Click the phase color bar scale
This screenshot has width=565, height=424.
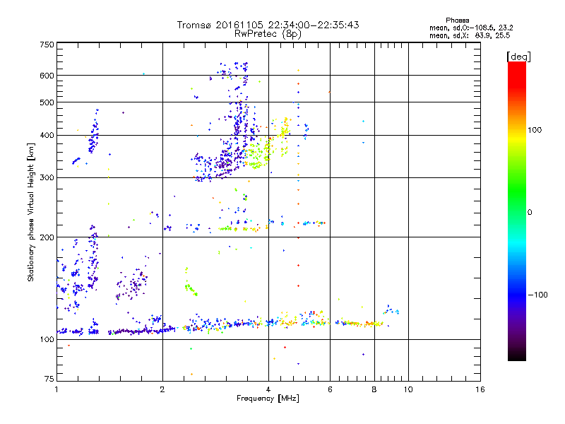click(x=517, y=211)
